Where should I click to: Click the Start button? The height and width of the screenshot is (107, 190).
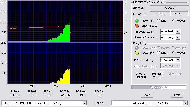[147, 95]
